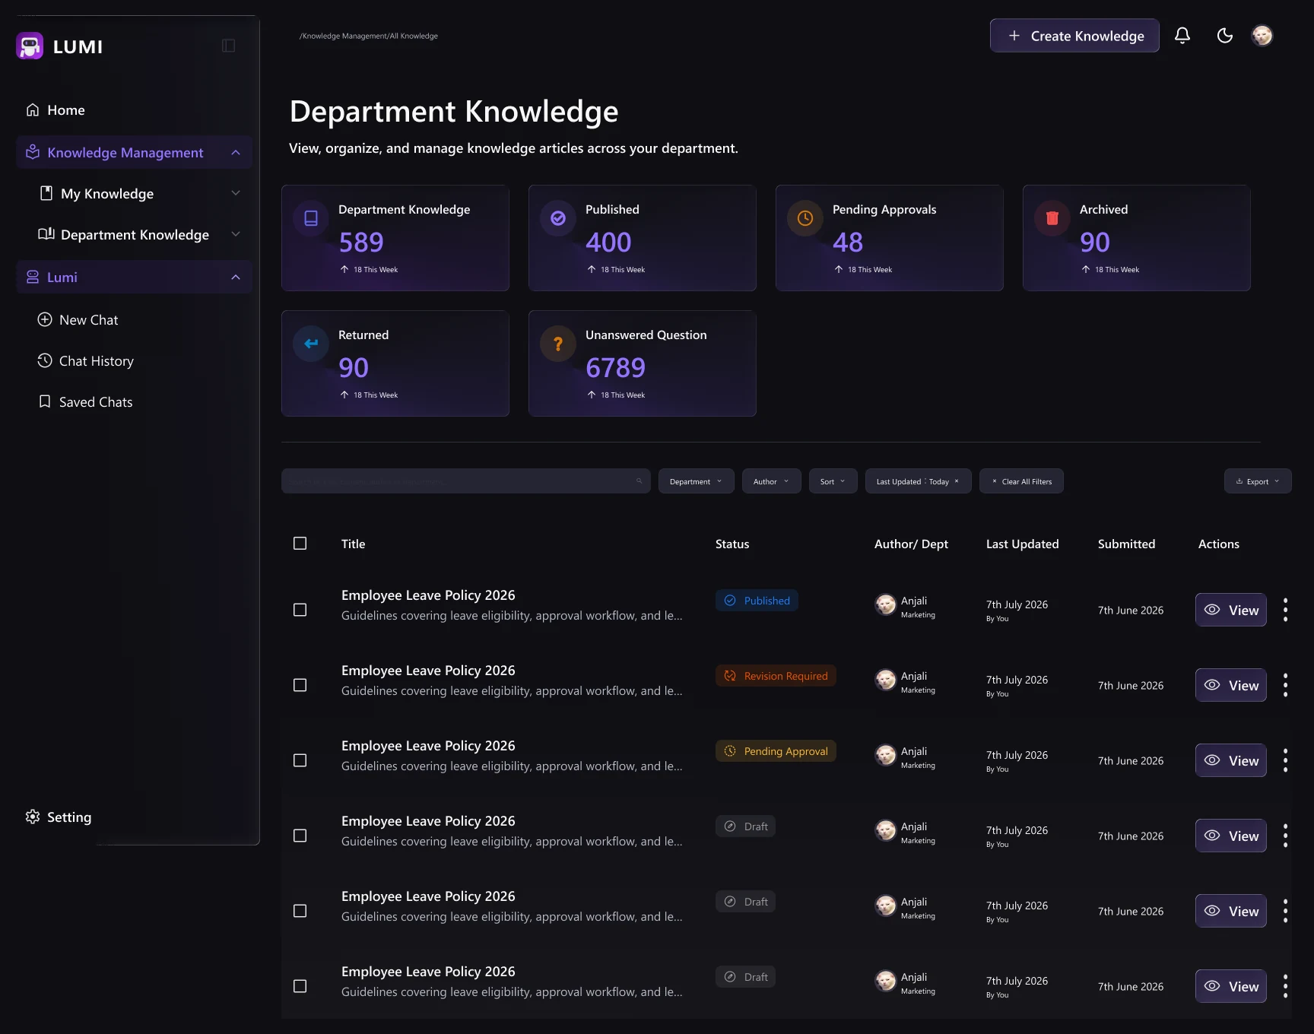
Task: Check the Pending Approval row checkbox
Action: point(300,761)
